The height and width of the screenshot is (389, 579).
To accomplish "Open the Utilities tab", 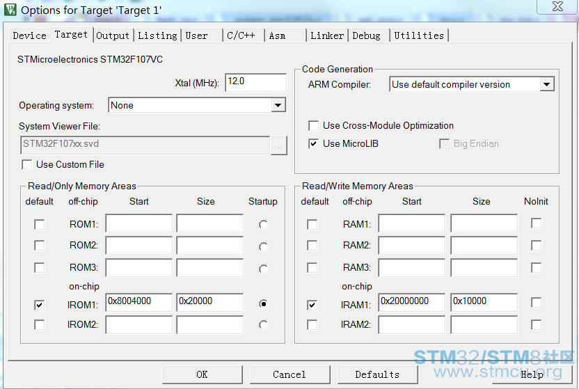I will tap(419, 35).
